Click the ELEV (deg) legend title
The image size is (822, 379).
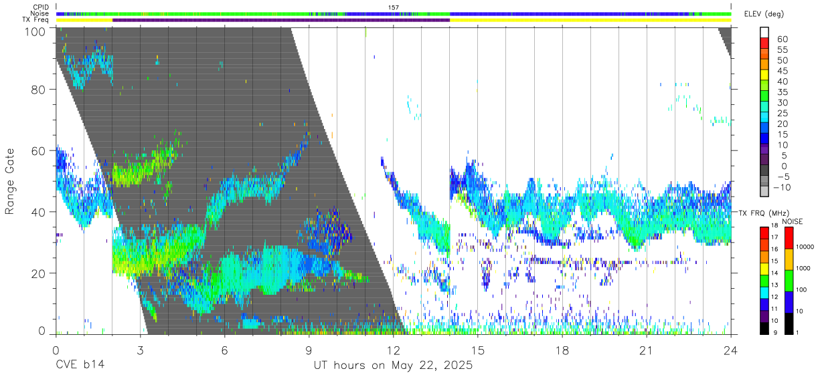[x=764, y=14]
